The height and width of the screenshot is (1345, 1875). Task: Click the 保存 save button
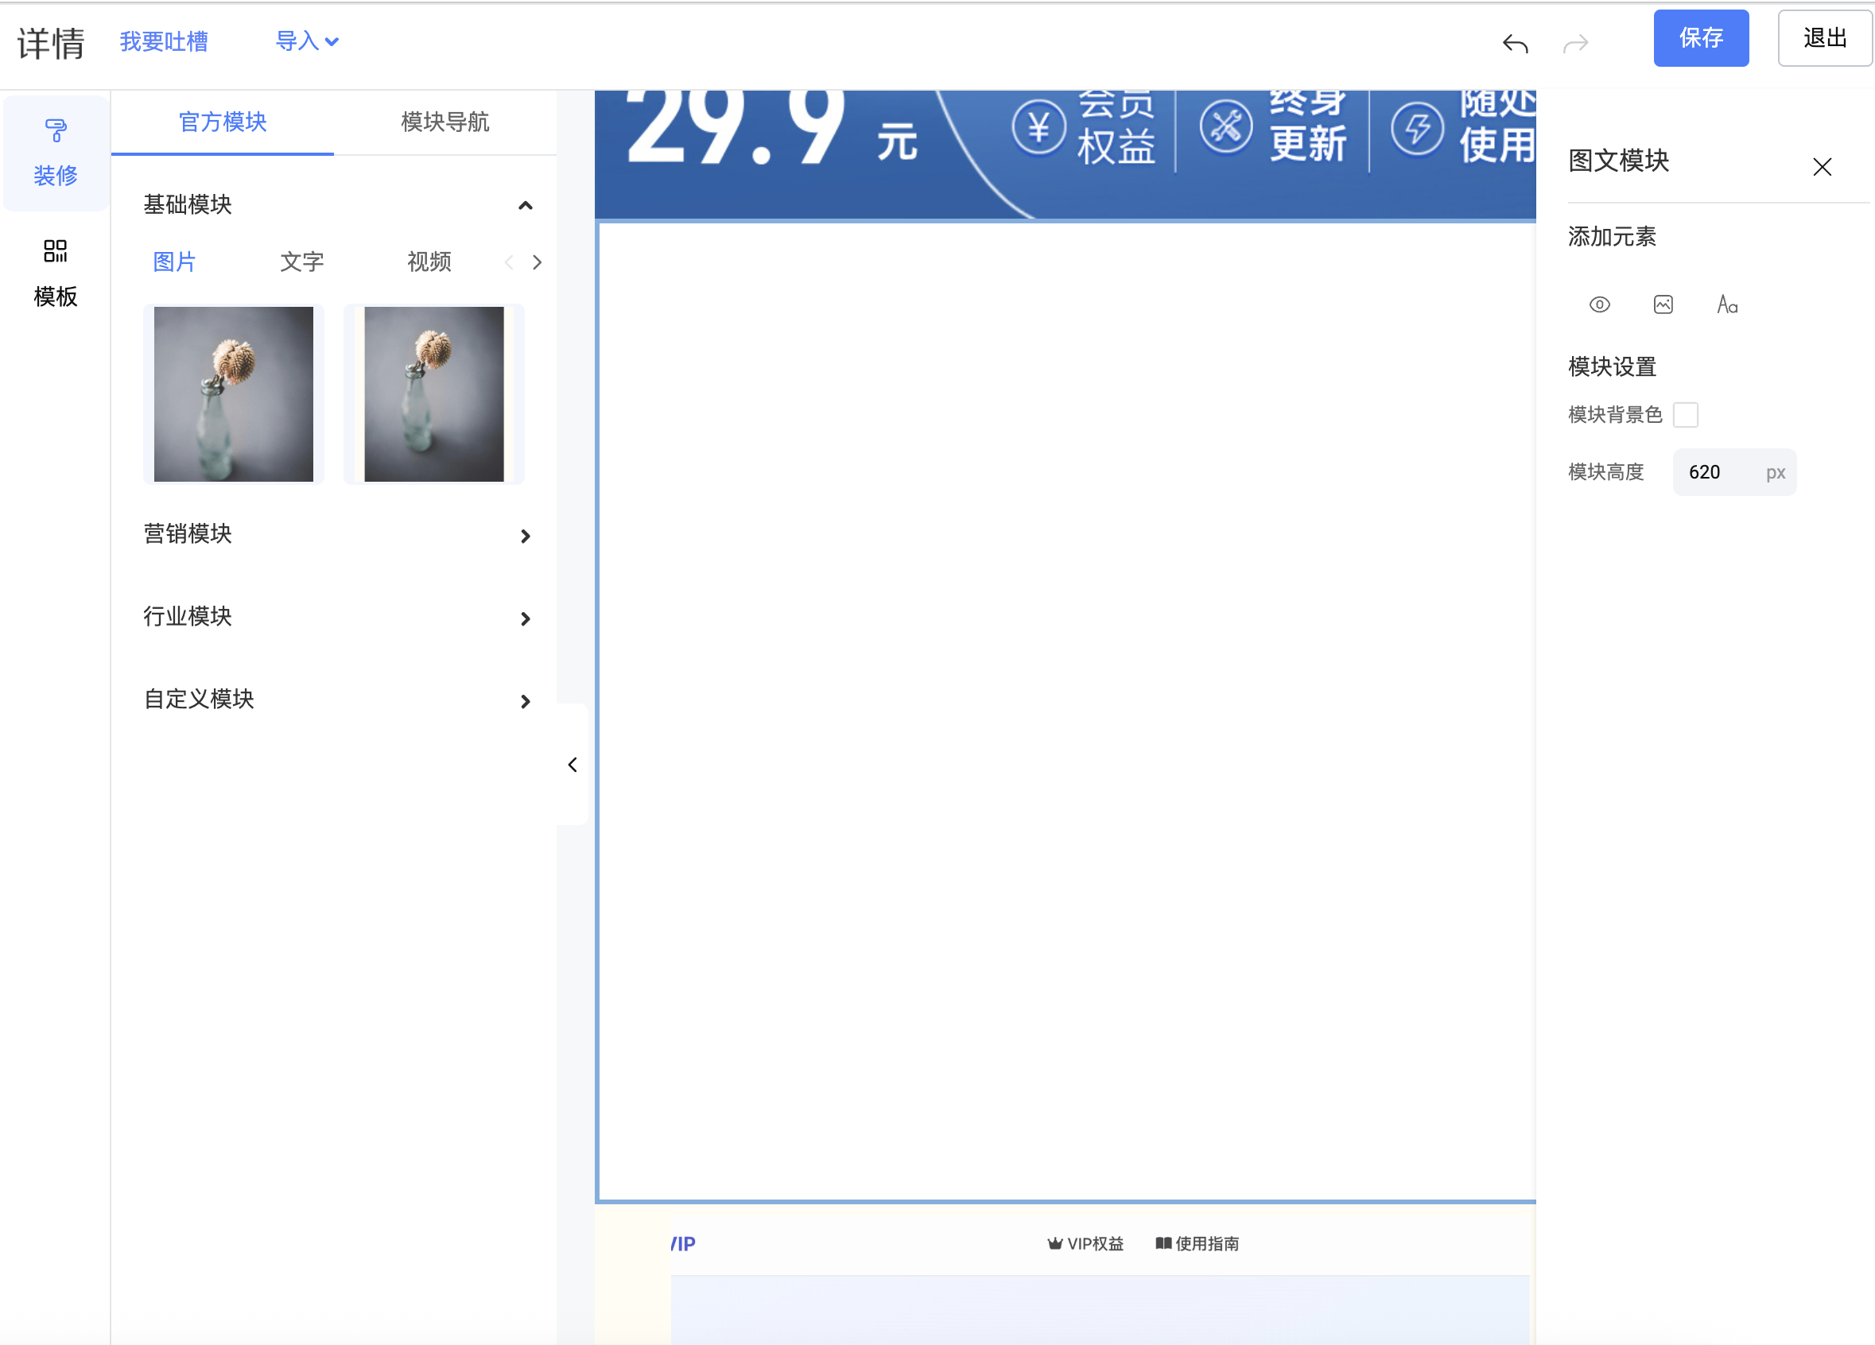tap(1700, 38)
